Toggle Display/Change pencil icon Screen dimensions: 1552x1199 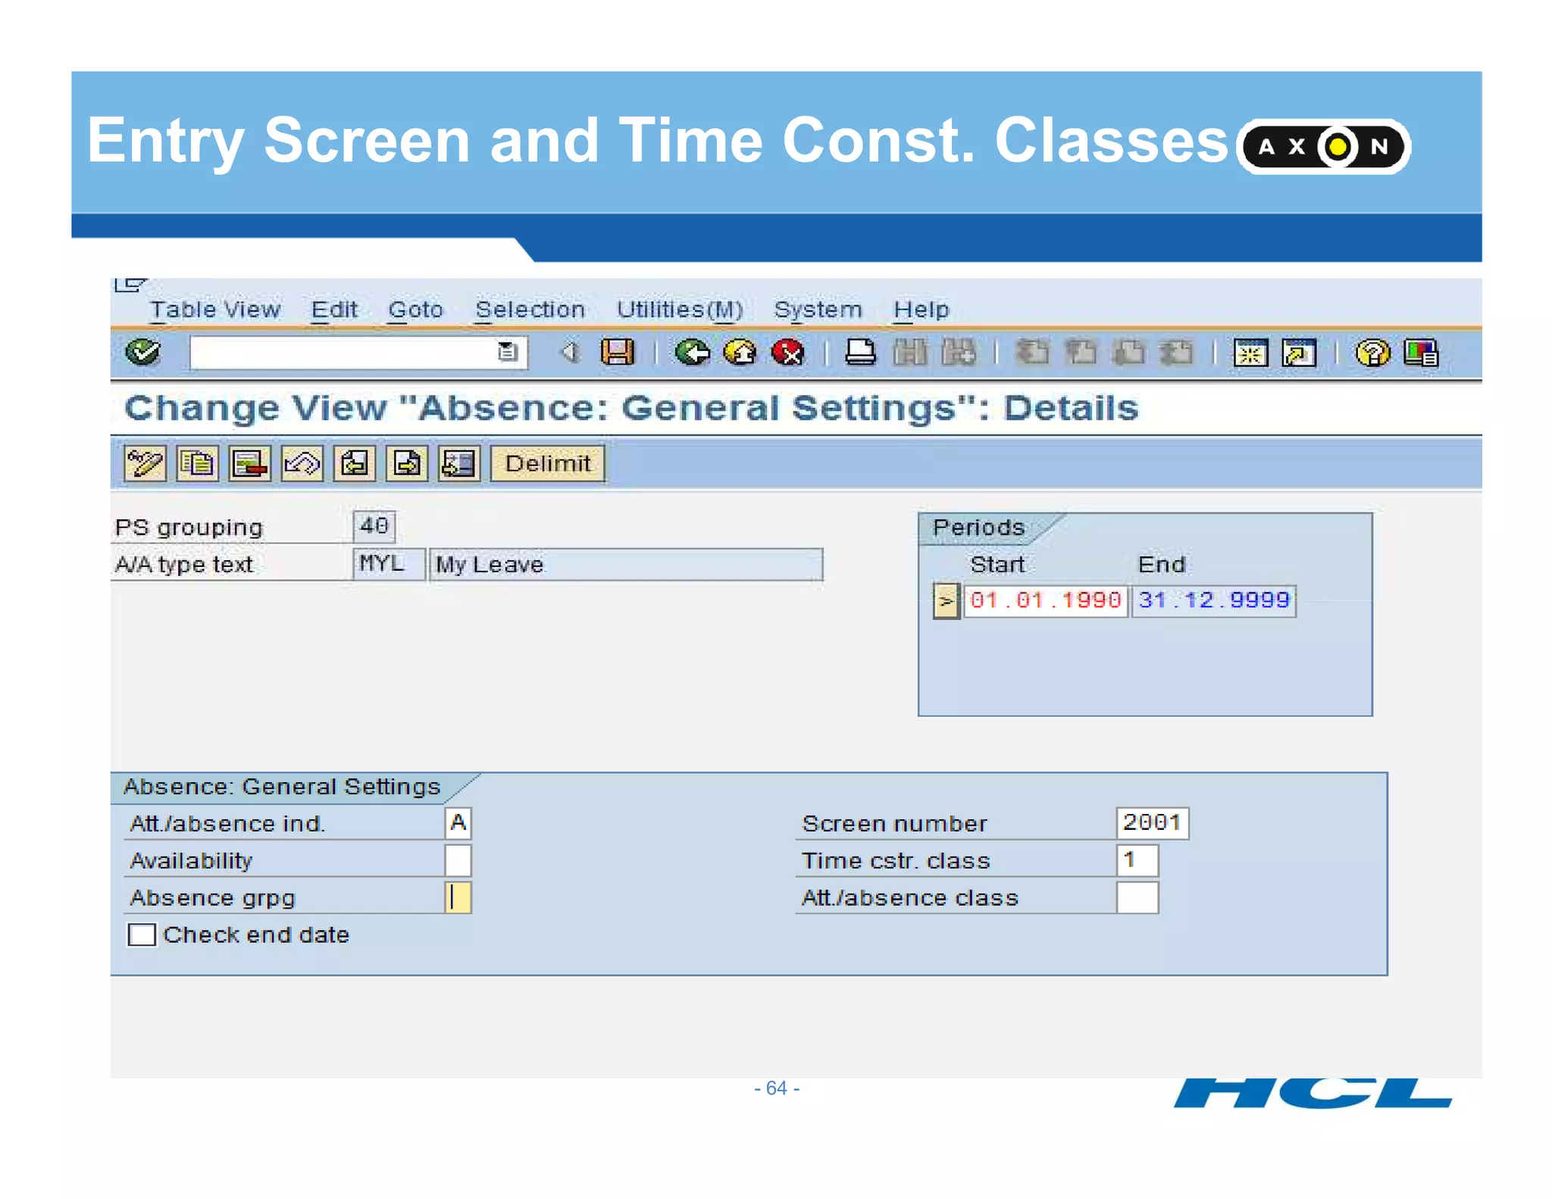click(145, 463)
